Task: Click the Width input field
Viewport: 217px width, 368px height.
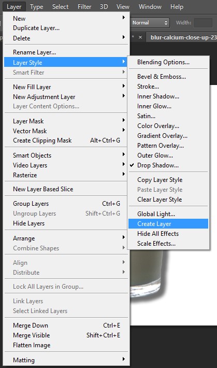Action: click(203, 23)
